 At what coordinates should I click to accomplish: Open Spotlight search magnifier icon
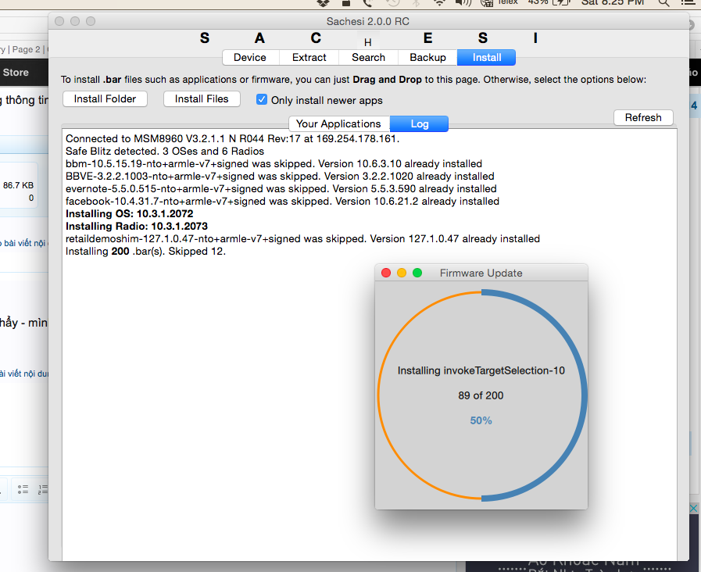663,2
